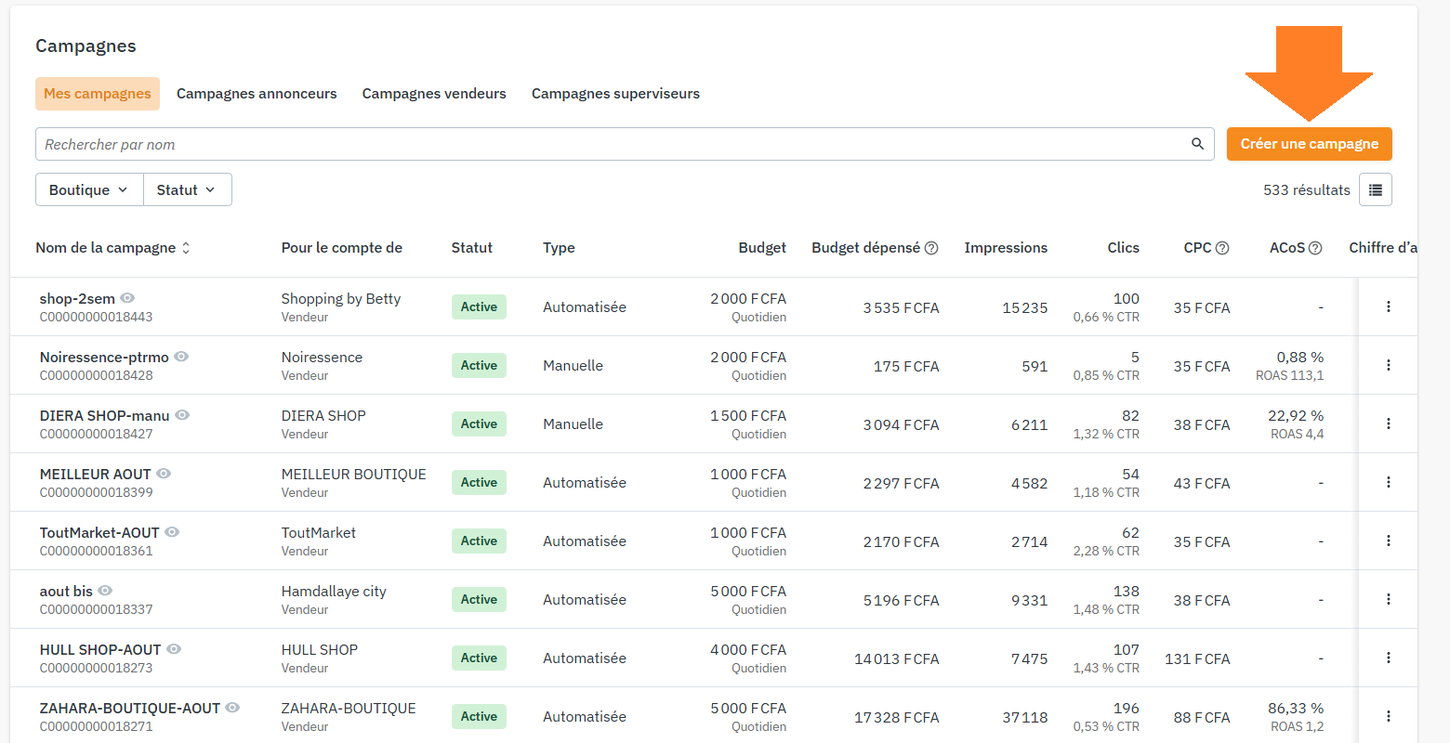Click the ACoS help icon
This screenshot has width=1450, height=743.
1315,248
